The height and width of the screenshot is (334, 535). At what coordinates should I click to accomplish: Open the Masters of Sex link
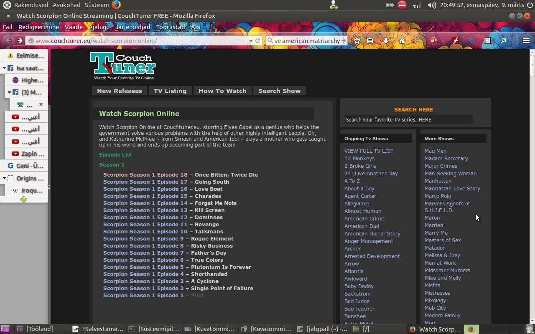443,240
